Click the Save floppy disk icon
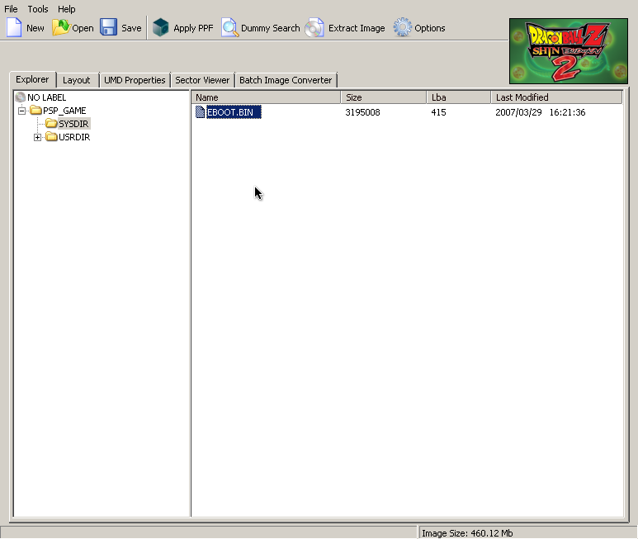The image size is (638, 539). tap(109, 27)
